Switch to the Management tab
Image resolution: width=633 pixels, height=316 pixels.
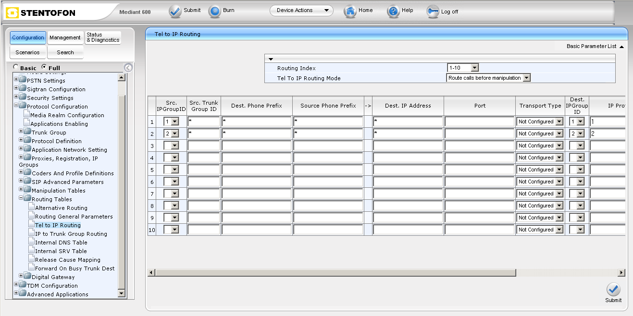coord(65,37)
